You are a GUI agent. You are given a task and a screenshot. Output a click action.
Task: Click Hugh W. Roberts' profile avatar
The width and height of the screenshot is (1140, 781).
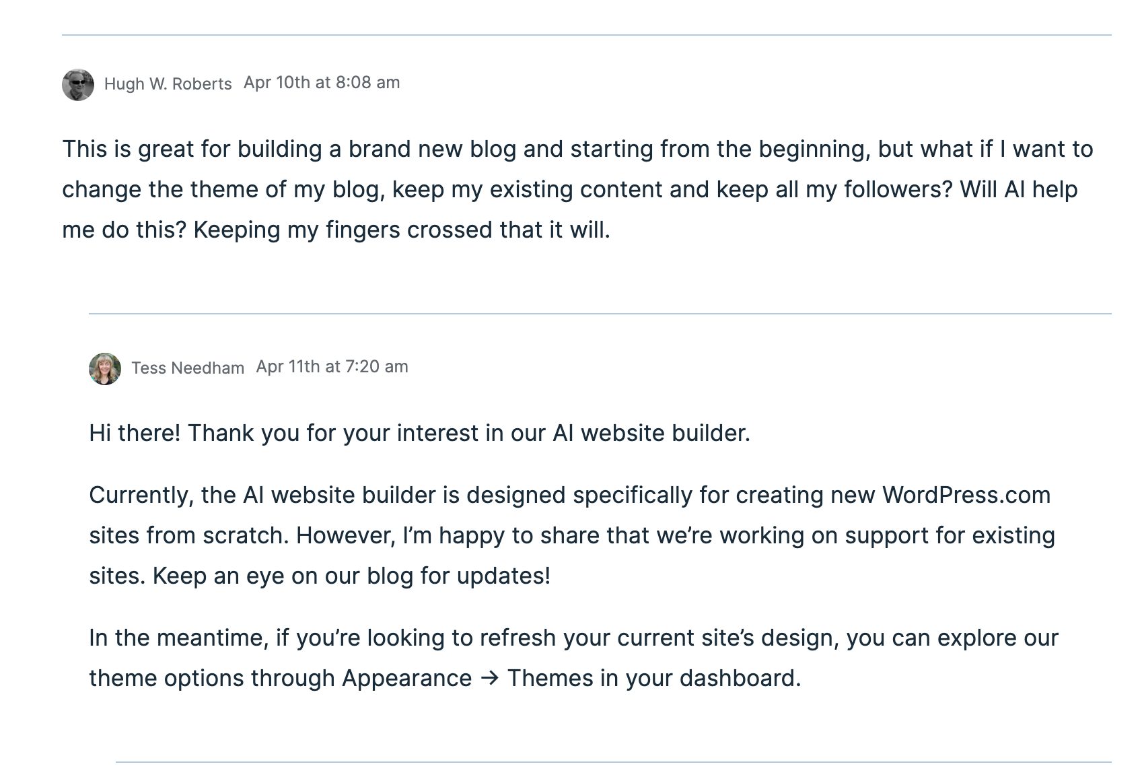point(78,85)
